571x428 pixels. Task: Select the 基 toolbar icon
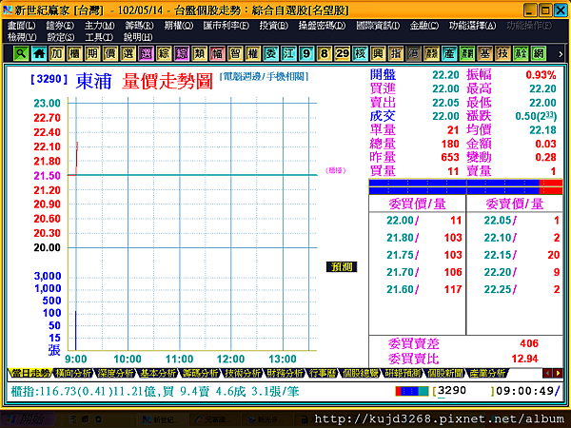tap(485, 53)
